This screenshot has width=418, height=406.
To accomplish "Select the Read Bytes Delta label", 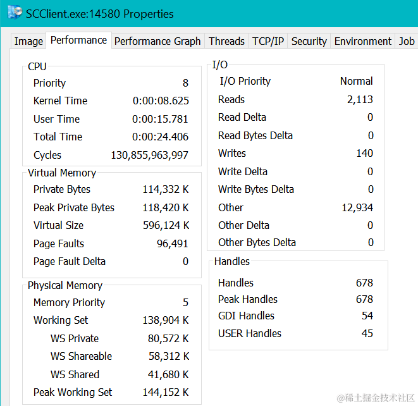I will [x=255, y=136].
